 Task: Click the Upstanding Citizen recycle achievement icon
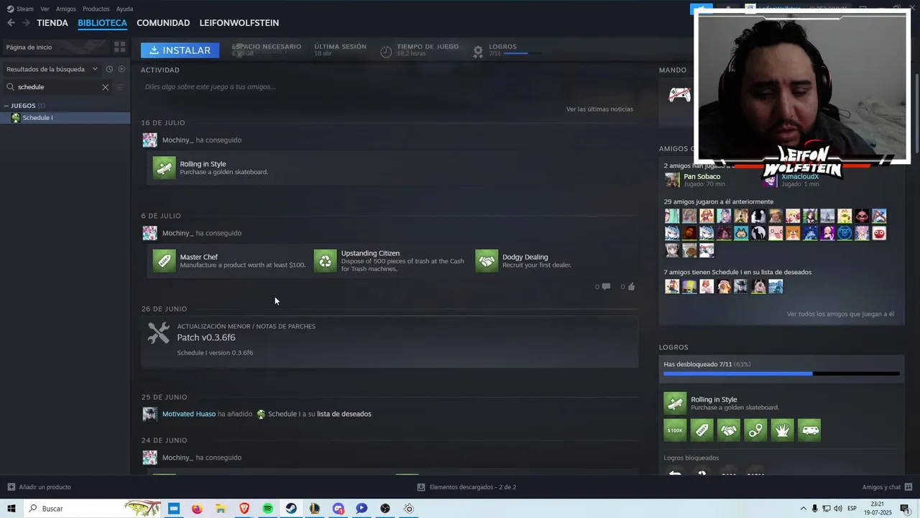click(x=326, y=260)
